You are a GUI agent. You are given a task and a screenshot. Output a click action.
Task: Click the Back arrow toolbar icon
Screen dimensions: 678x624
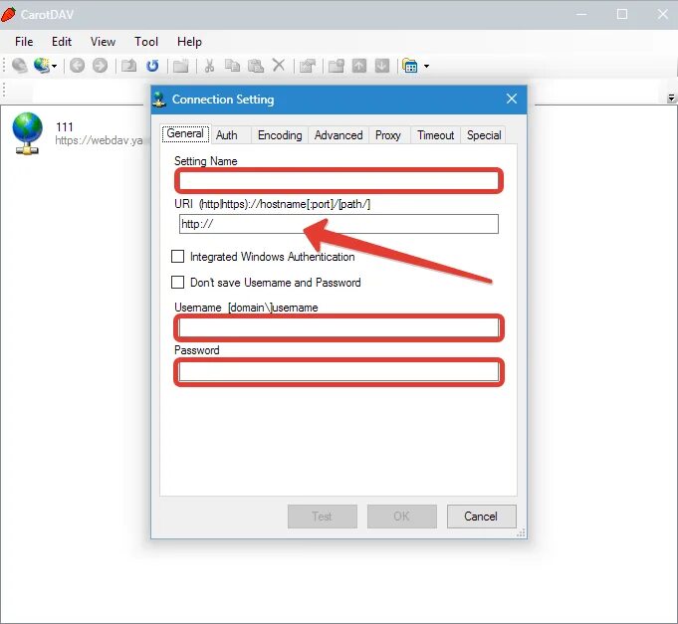(x=77, y=66)
